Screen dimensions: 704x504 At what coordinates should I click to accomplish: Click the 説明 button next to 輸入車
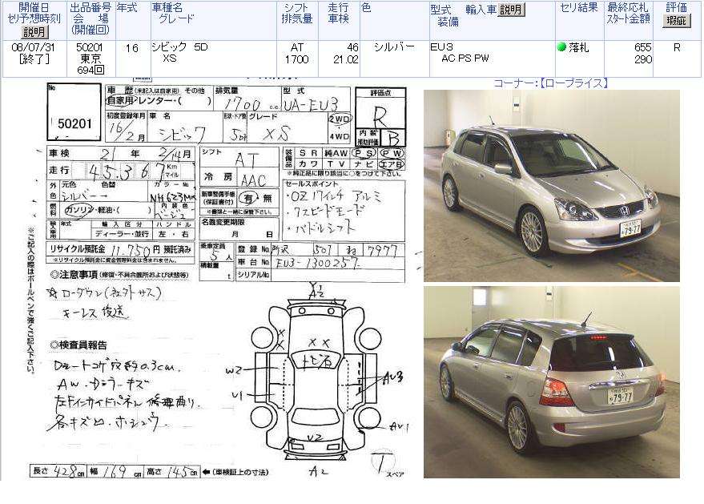[511, 10]
